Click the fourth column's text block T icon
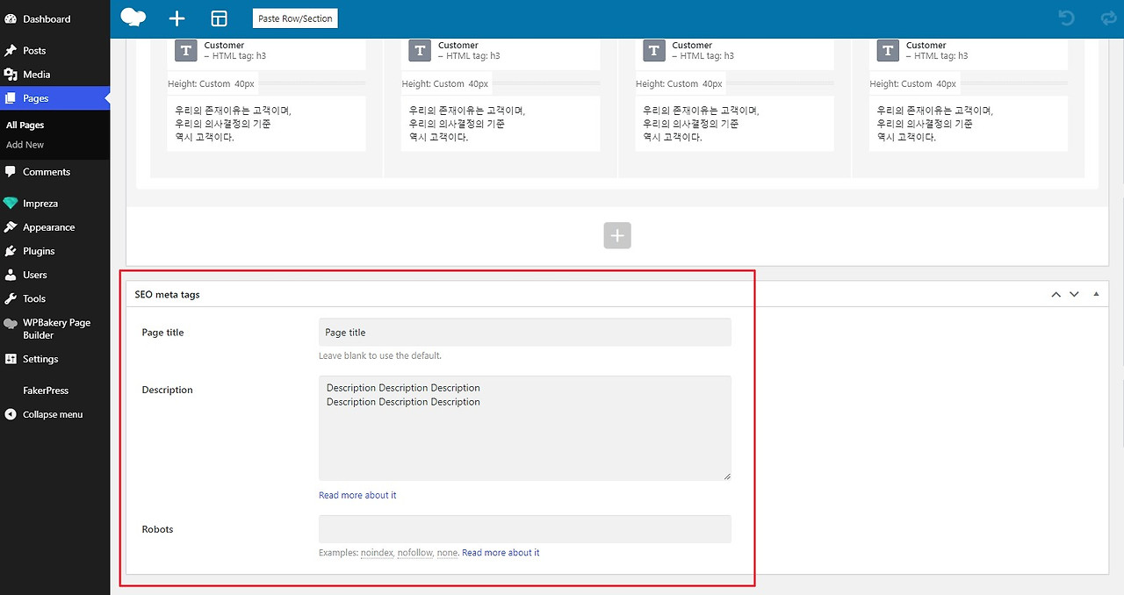This screenshot has width=1124, height=595. [x=888, y=51]
